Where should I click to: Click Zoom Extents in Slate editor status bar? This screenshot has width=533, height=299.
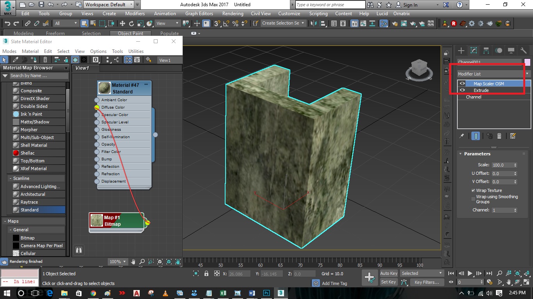(160, 262)
